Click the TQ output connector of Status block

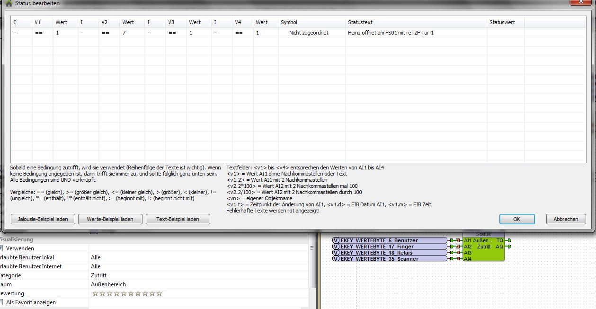coord(509,240)
